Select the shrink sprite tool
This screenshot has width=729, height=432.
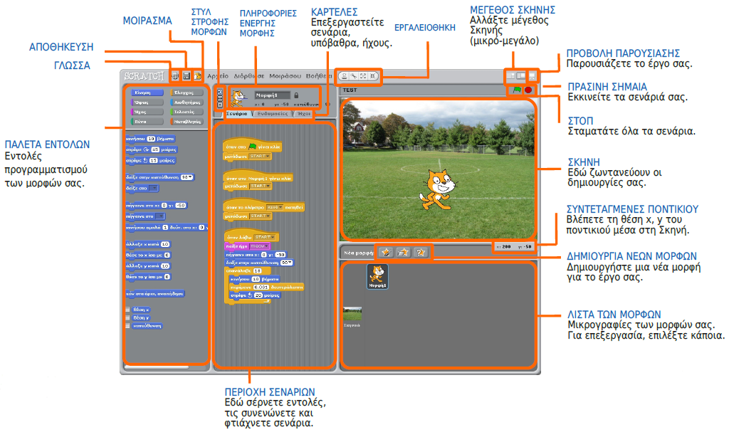tap(372, 76)
